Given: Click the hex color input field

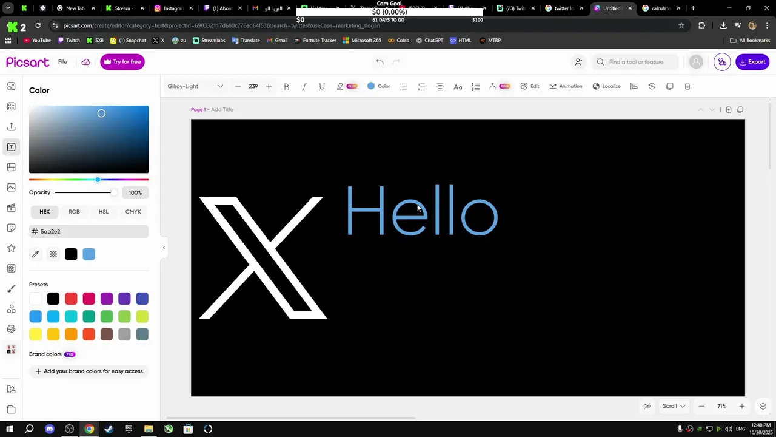Looking at the screenshot, I should pos(89,231).
